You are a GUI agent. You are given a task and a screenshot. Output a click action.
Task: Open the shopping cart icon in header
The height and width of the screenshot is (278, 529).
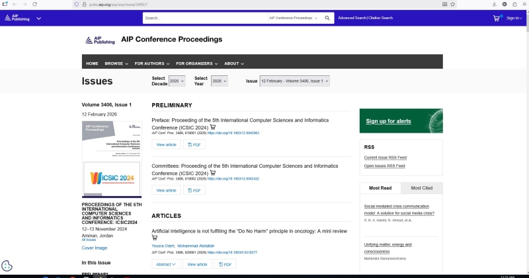tap(497, 18)
